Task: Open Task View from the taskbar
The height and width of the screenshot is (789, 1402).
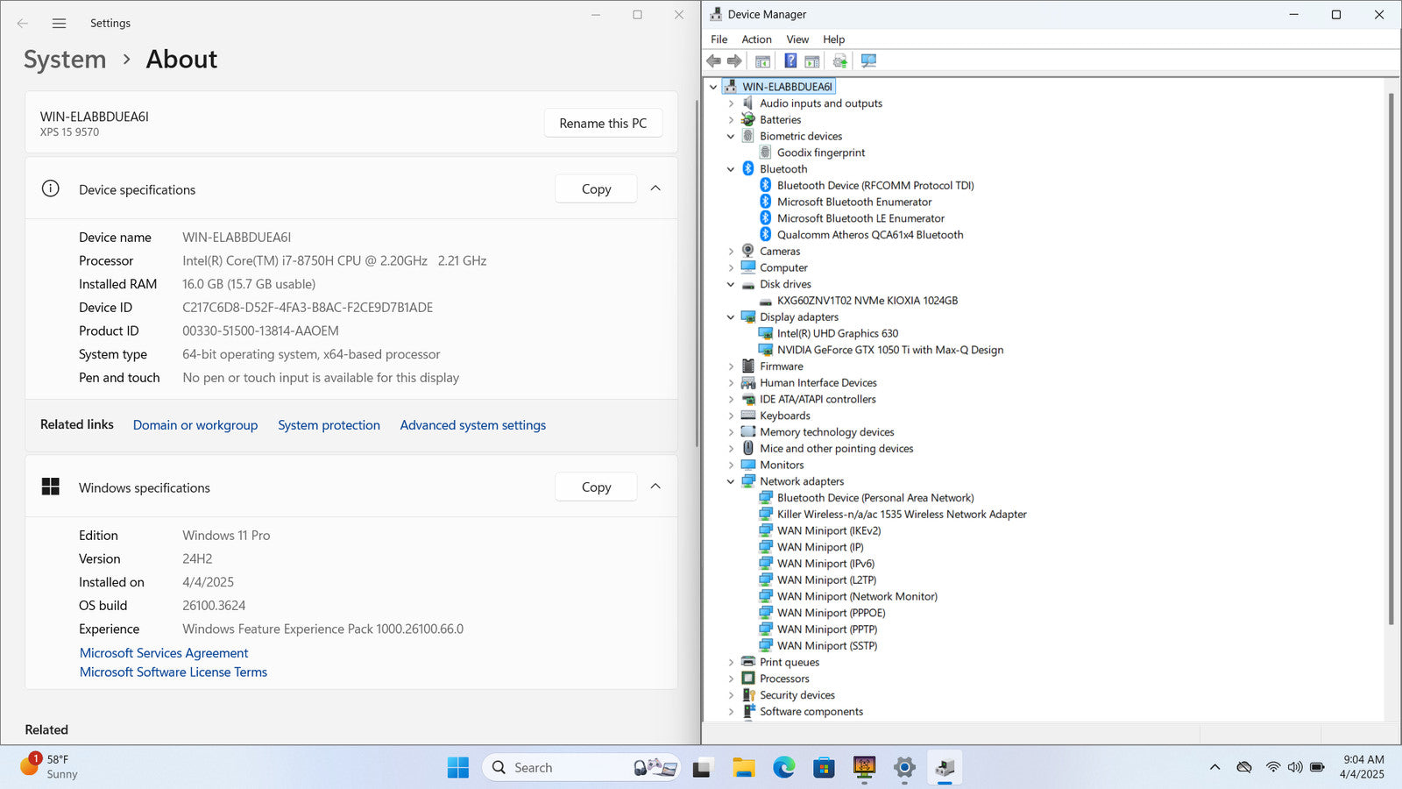Action: point(701,768)
